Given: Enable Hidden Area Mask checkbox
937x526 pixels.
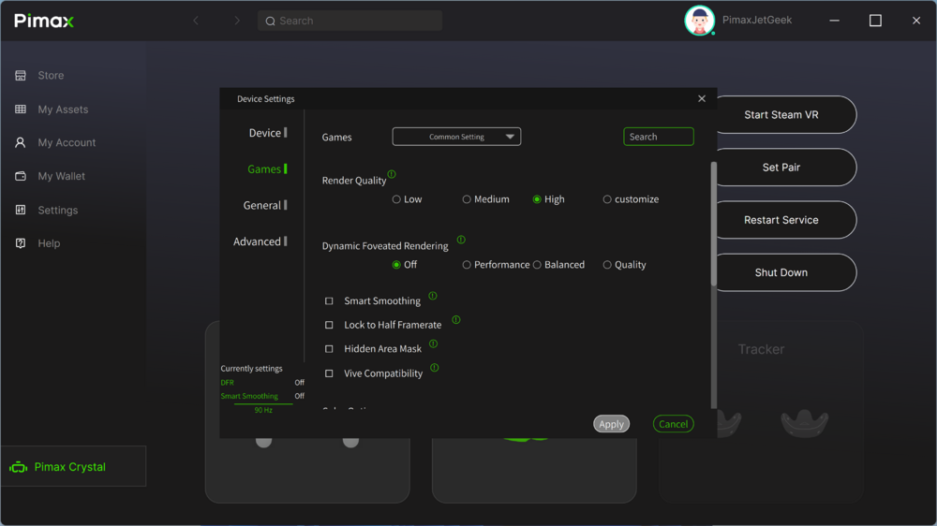Looking at the screenshot, I should [x=329, y=349].
